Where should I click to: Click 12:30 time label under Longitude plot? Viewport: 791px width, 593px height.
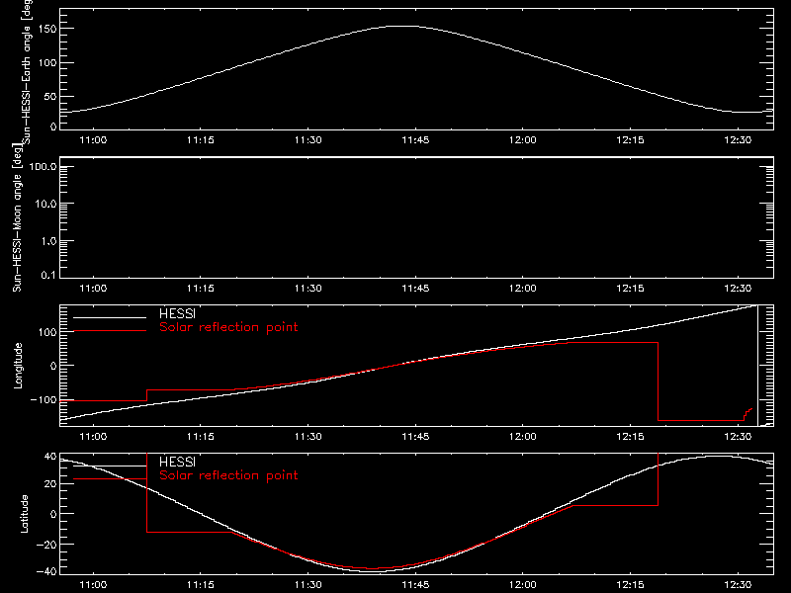pos(738,437)
